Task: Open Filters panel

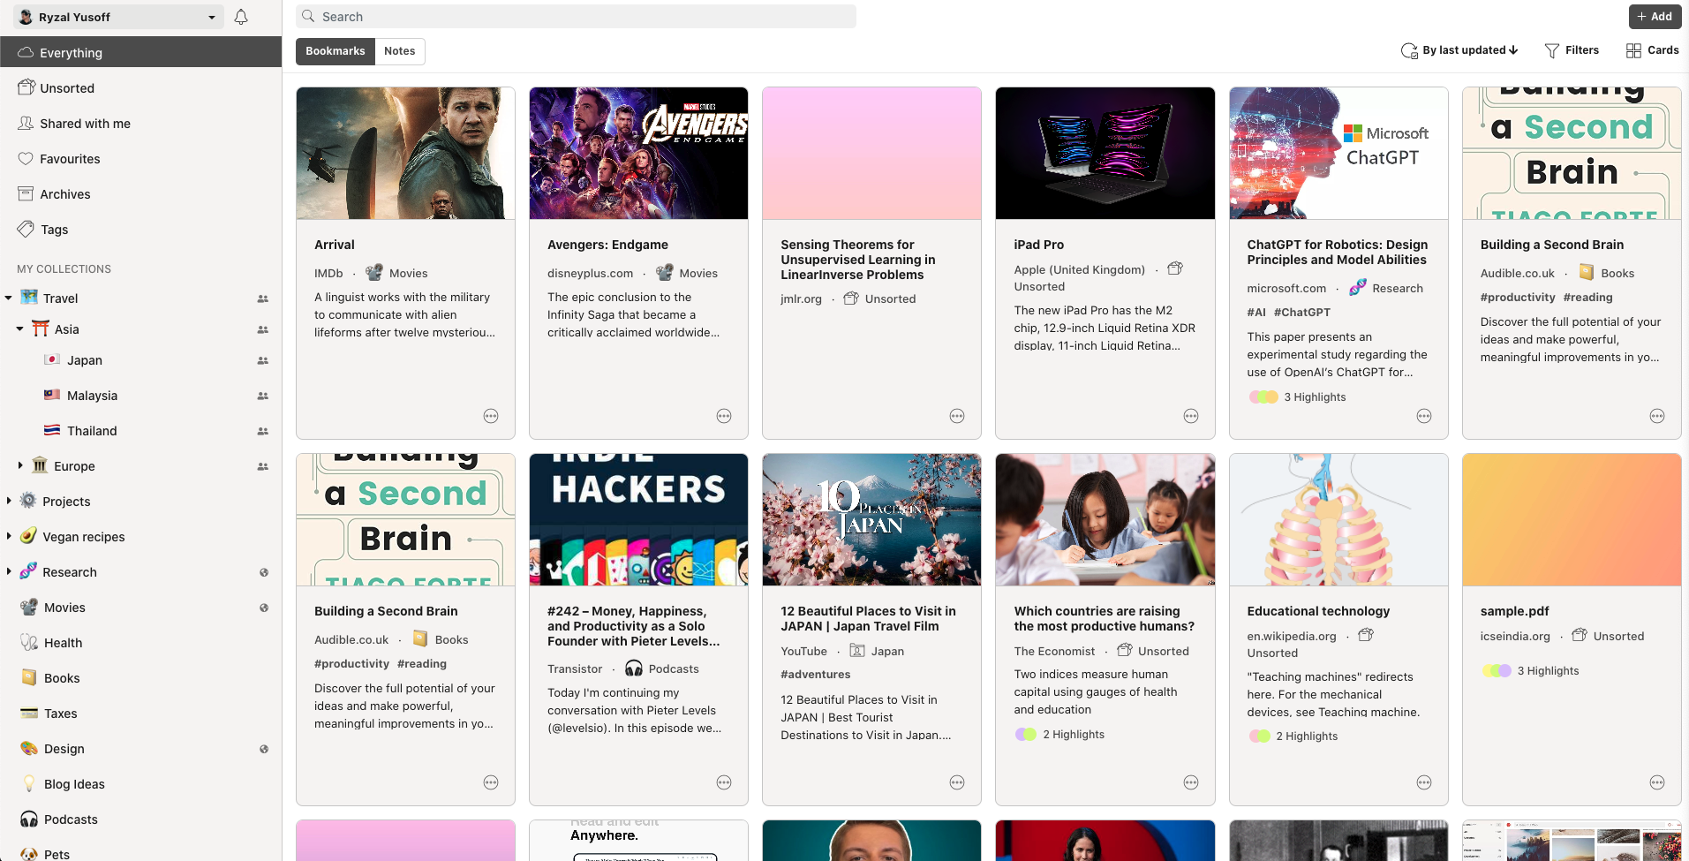Action: [1572, 50]
